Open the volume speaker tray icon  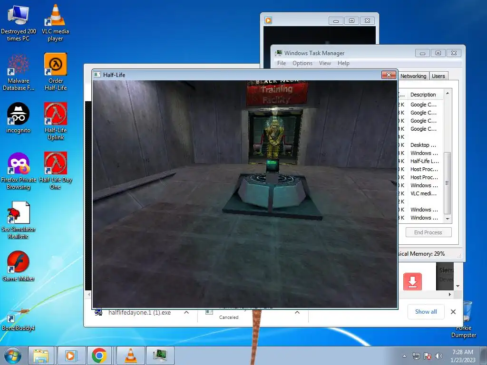click(x=439, y=356)
